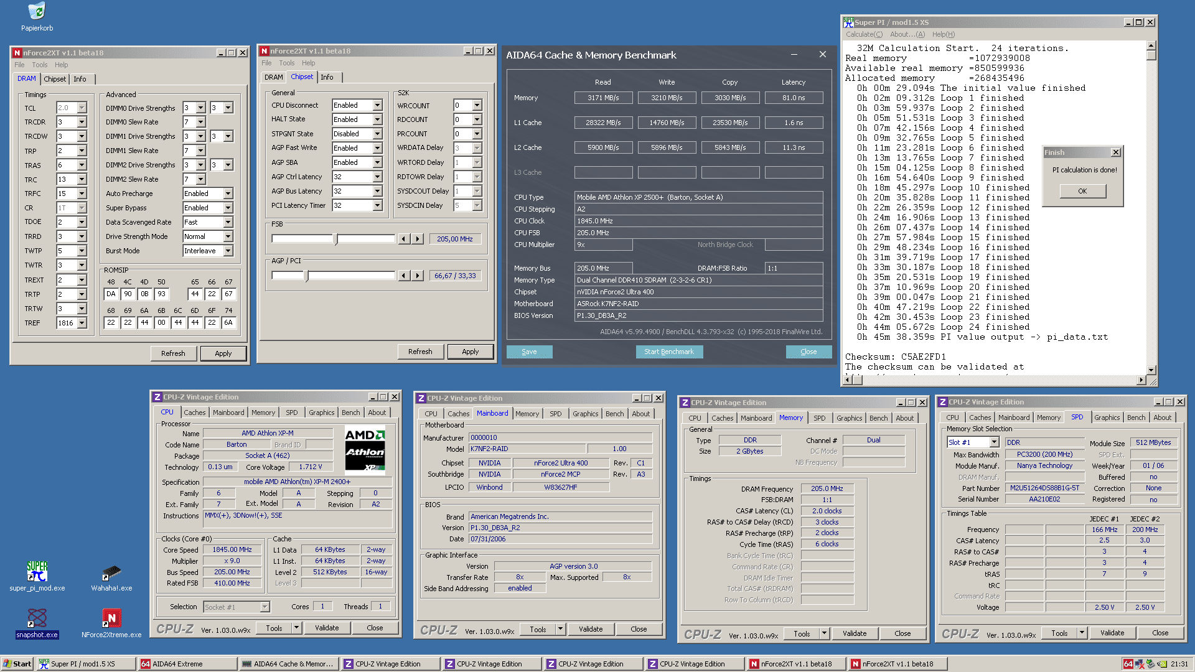Image resolution: width=1195 pixels, height=672 pixels.
Task: Click the ROMSIP 48 value field
Action: [111, 294]
